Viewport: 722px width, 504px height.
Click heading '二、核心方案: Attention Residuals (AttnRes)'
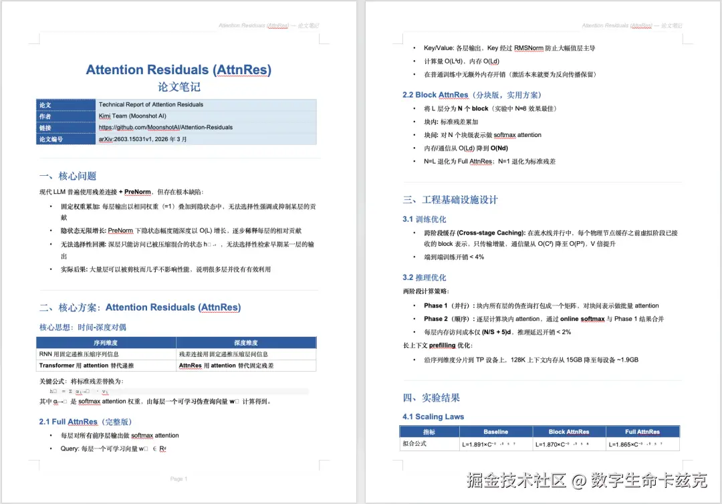point(140,307)
